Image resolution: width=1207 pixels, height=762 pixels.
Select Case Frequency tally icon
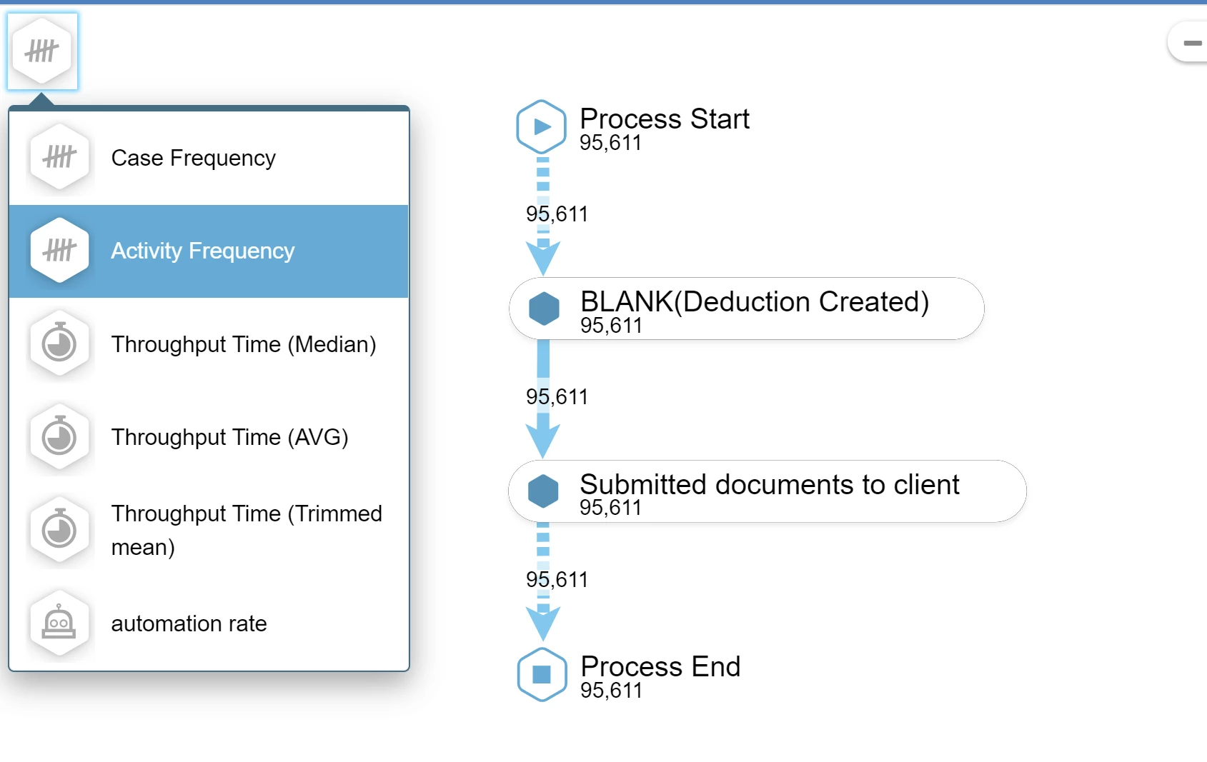[59, 157]
